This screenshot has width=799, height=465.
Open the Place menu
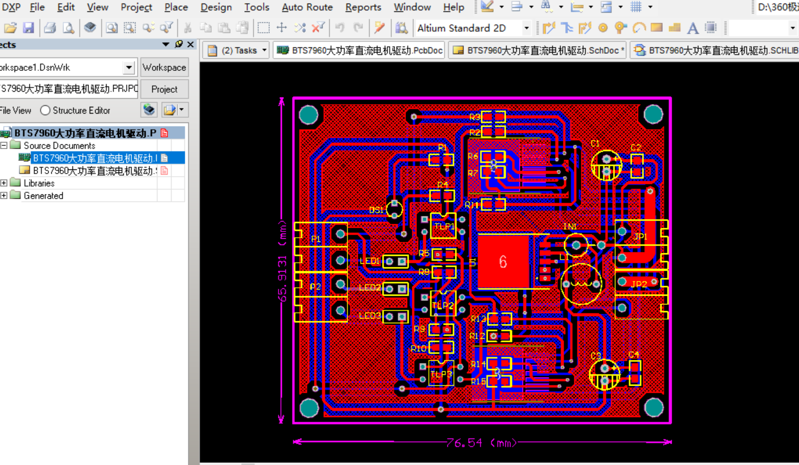tap(176, 7)
